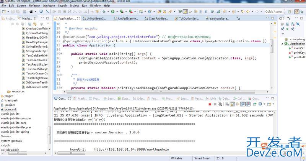
Task: Toggle Show Console on standard output change
Action: (x=243, y=104)
